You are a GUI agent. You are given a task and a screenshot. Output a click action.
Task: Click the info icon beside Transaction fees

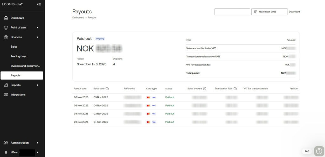click(x=235, y=89)
